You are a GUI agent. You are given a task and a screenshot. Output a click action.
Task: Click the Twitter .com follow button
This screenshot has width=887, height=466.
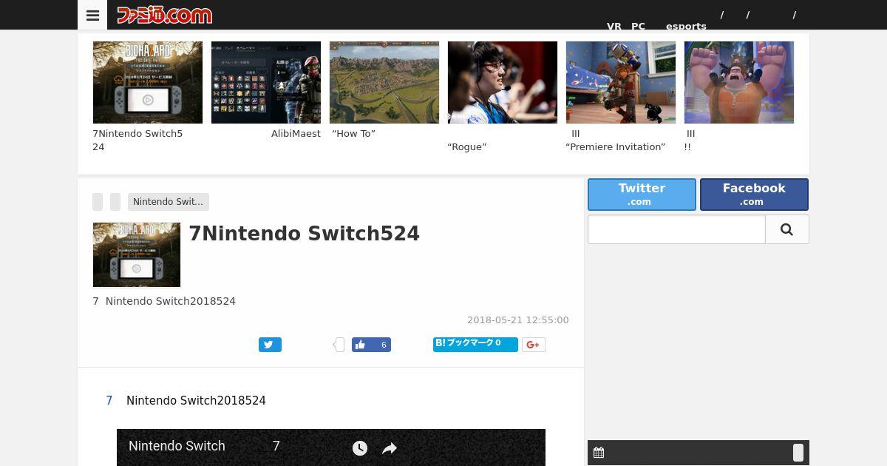coord(642,195)
